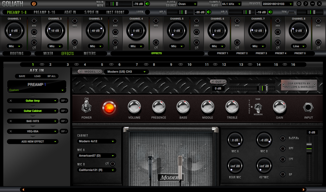The width and height of the screenshot is (326, 192).
Task: Toggle Mic B phase invert button
Action: tap(112, 164)
